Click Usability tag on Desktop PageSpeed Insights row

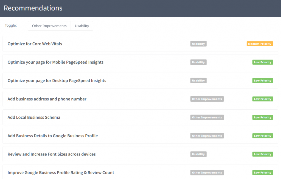tap(198, 81)
